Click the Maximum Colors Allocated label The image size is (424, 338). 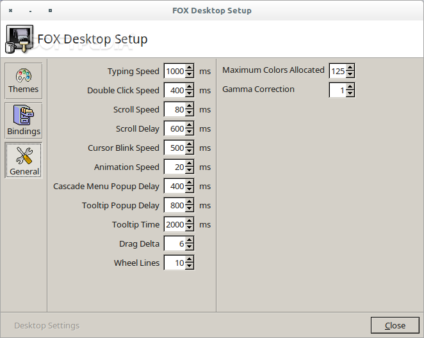[x=273, y=70]
